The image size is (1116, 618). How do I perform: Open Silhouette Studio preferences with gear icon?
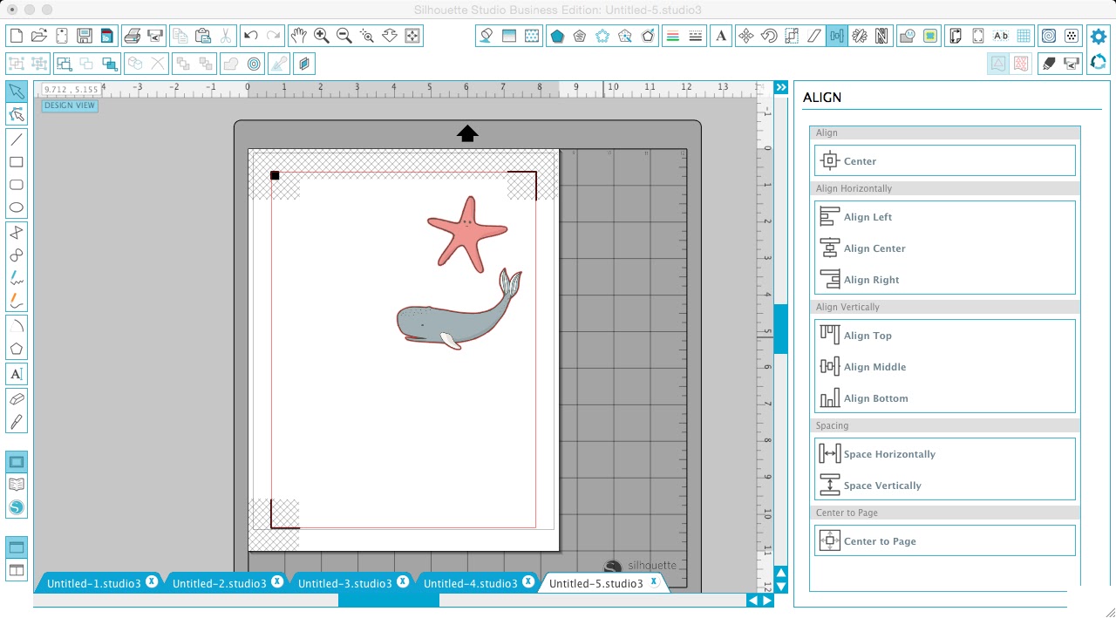(x=1098, y=36)
